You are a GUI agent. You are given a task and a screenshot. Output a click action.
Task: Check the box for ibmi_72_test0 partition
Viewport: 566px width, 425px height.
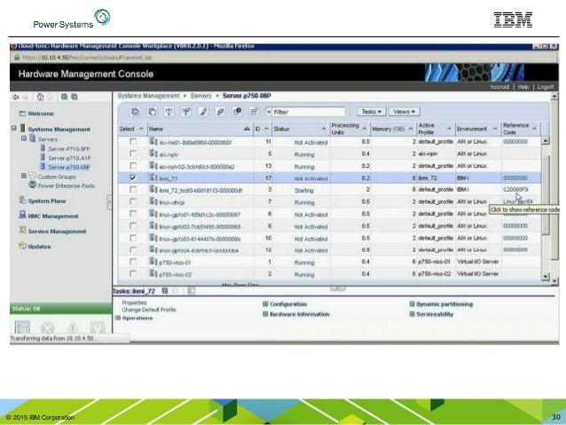pos(133,190)
